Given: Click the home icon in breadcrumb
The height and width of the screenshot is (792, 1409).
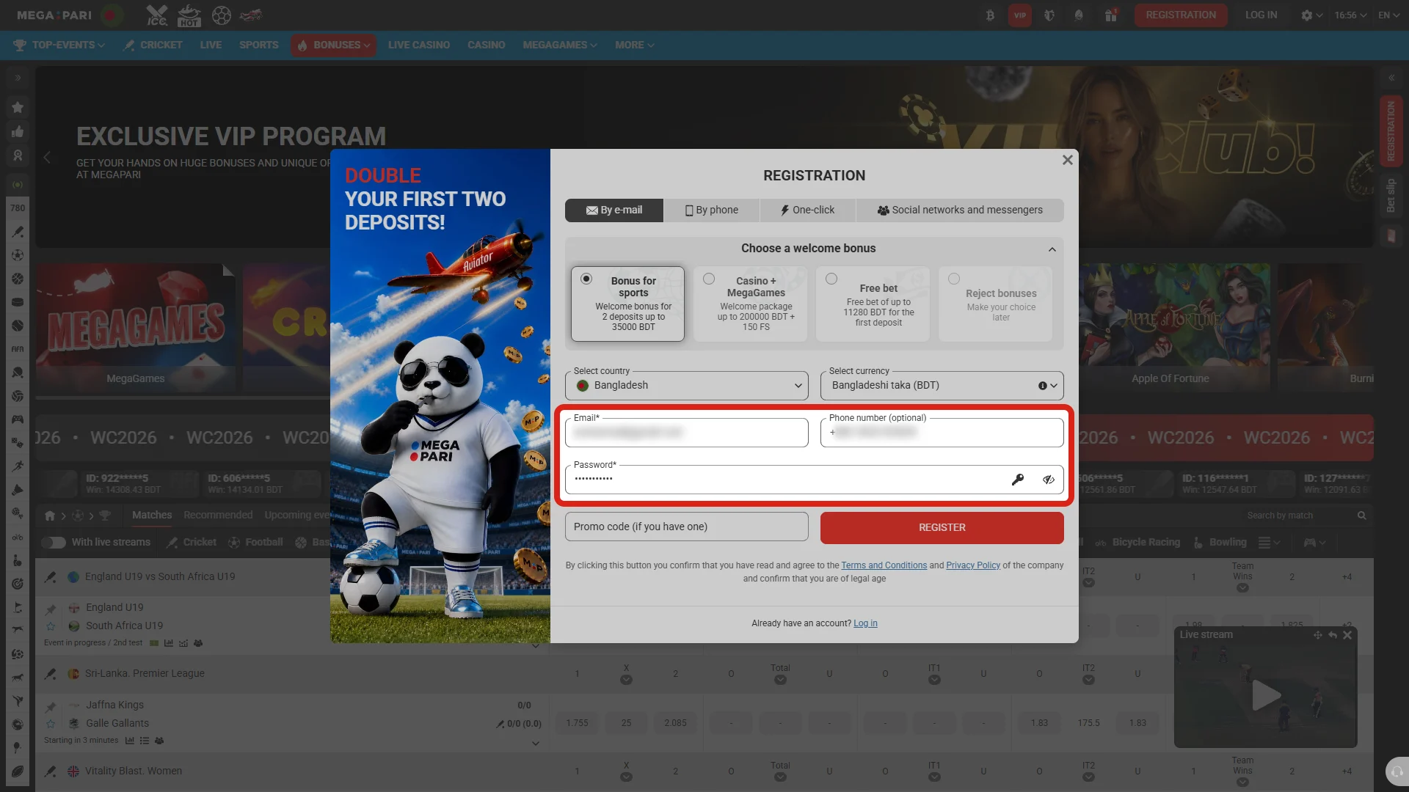Looking at the screenshot, I should click(x=50, y=516).
